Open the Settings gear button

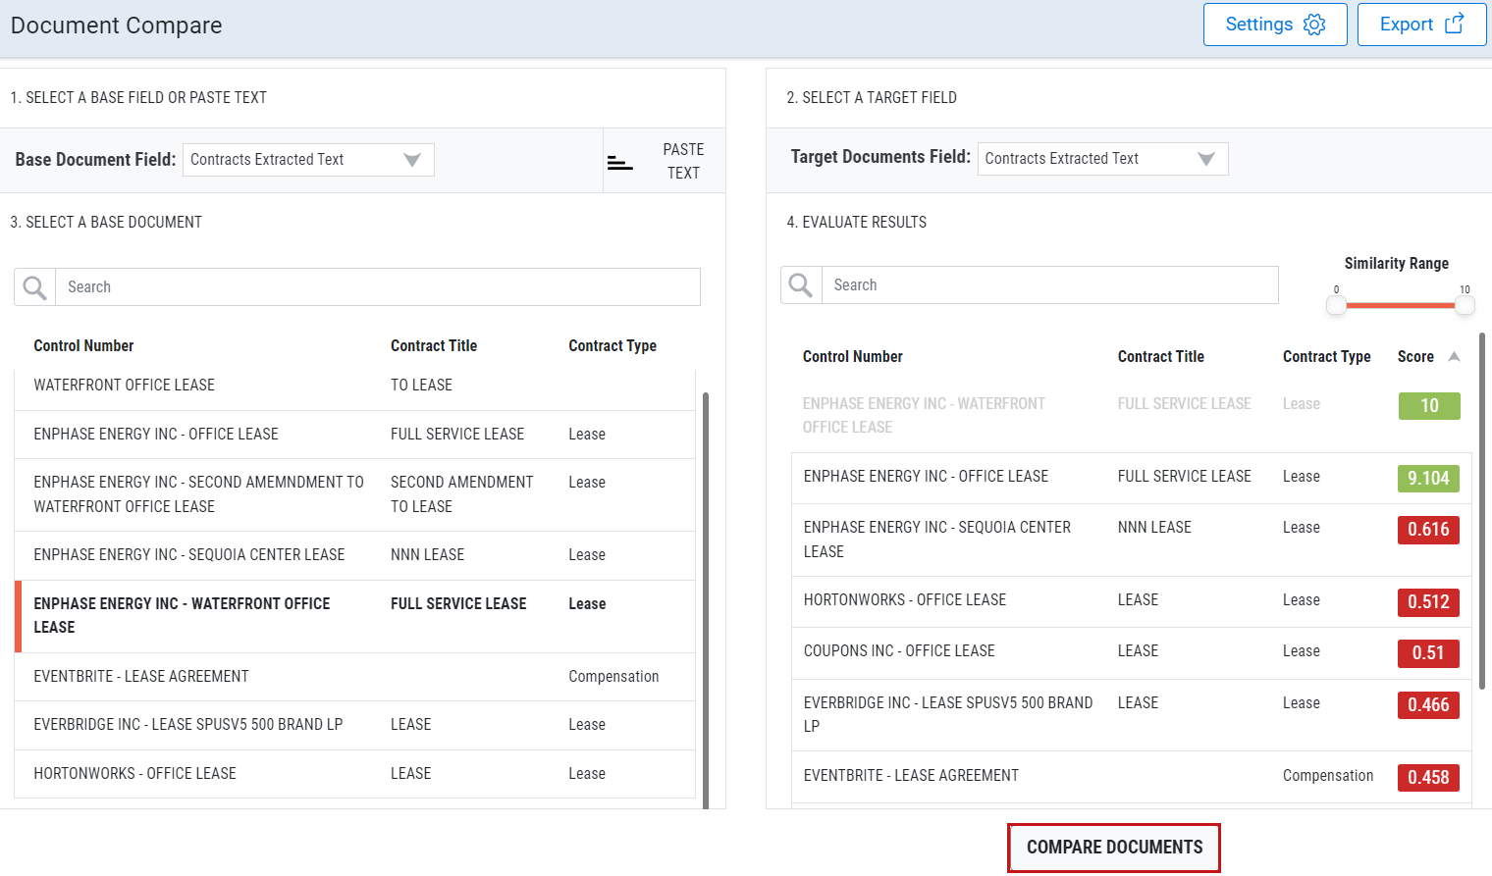click(x=1274, y=25)
